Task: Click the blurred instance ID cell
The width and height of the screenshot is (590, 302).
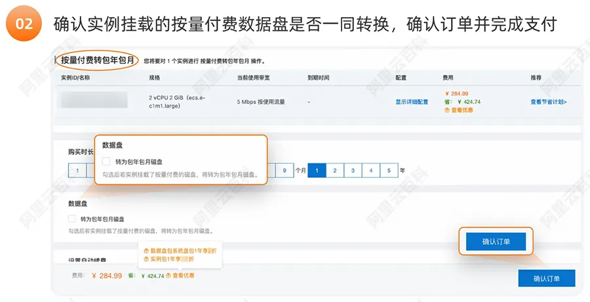Action: point(94,100)
